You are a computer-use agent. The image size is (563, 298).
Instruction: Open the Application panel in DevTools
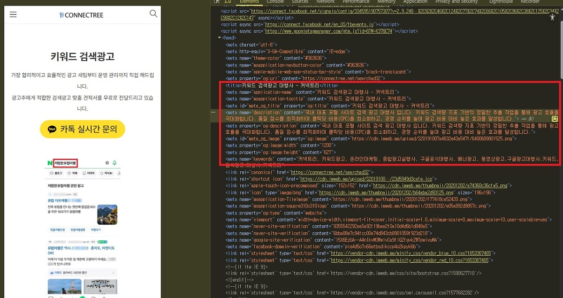(415, 1)
